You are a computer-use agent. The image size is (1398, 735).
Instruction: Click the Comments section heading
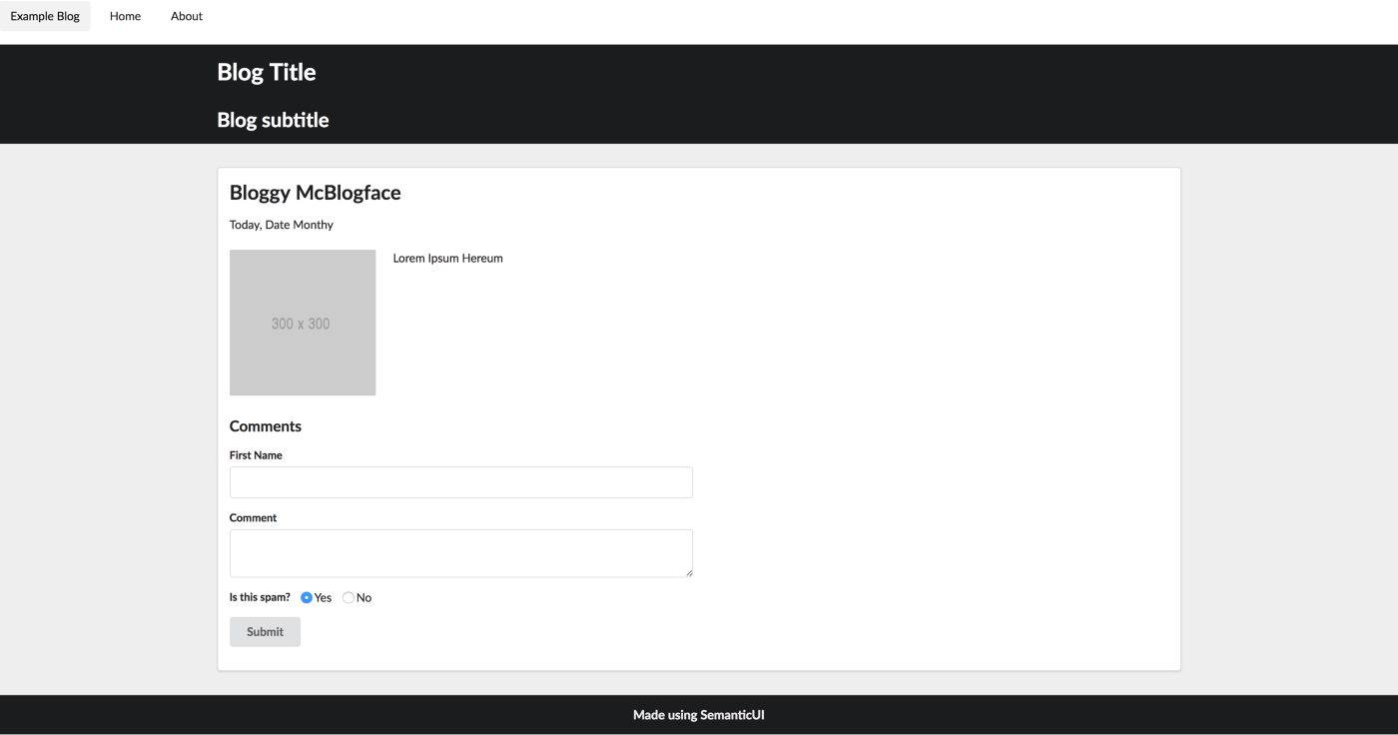click(266, 426)
